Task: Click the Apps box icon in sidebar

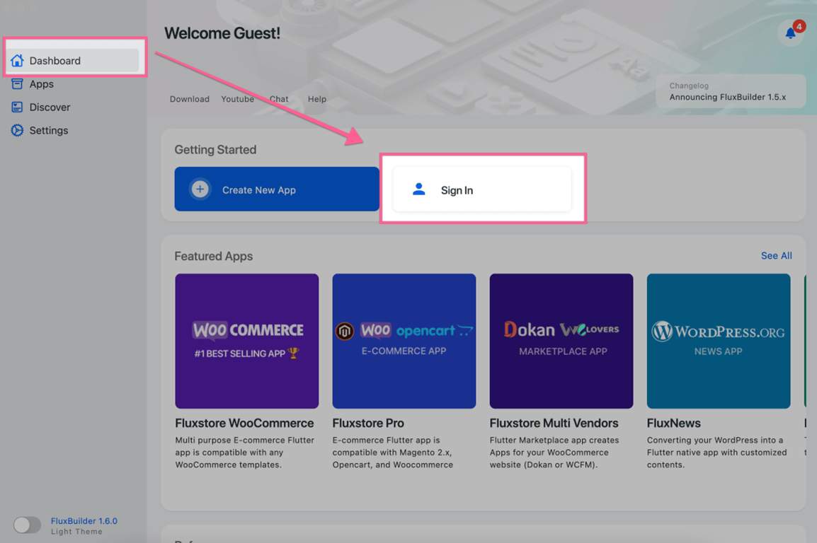Action: (17, 83)
